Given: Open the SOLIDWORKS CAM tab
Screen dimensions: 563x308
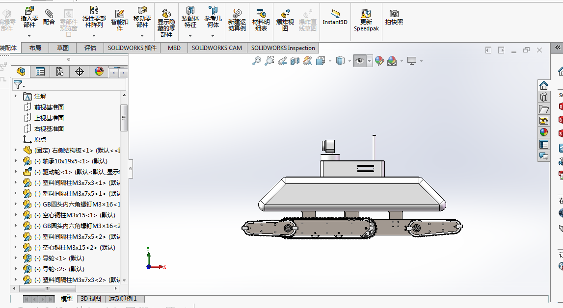Looking at the screenshot, I should click(x=217, y=48).
